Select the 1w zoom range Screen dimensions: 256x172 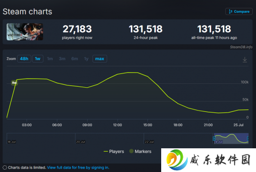(38, 59)
